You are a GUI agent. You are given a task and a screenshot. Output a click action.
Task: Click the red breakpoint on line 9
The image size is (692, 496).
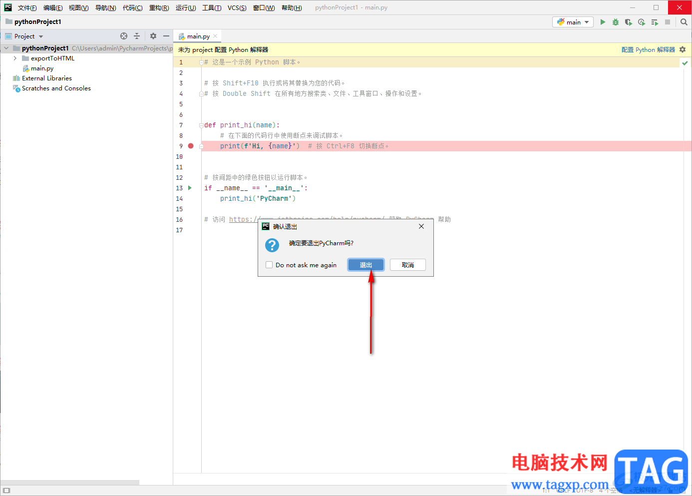(x=191, y=146)
